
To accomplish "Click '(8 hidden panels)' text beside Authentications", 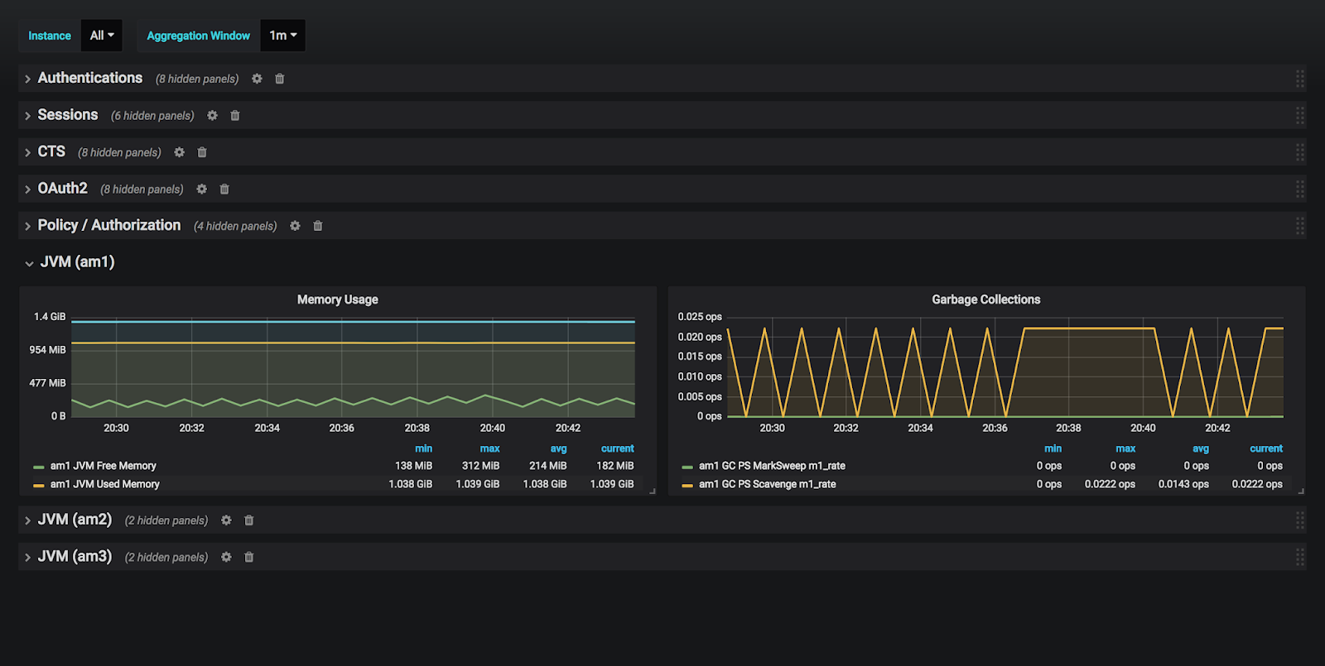I will (x=197, y=79).
